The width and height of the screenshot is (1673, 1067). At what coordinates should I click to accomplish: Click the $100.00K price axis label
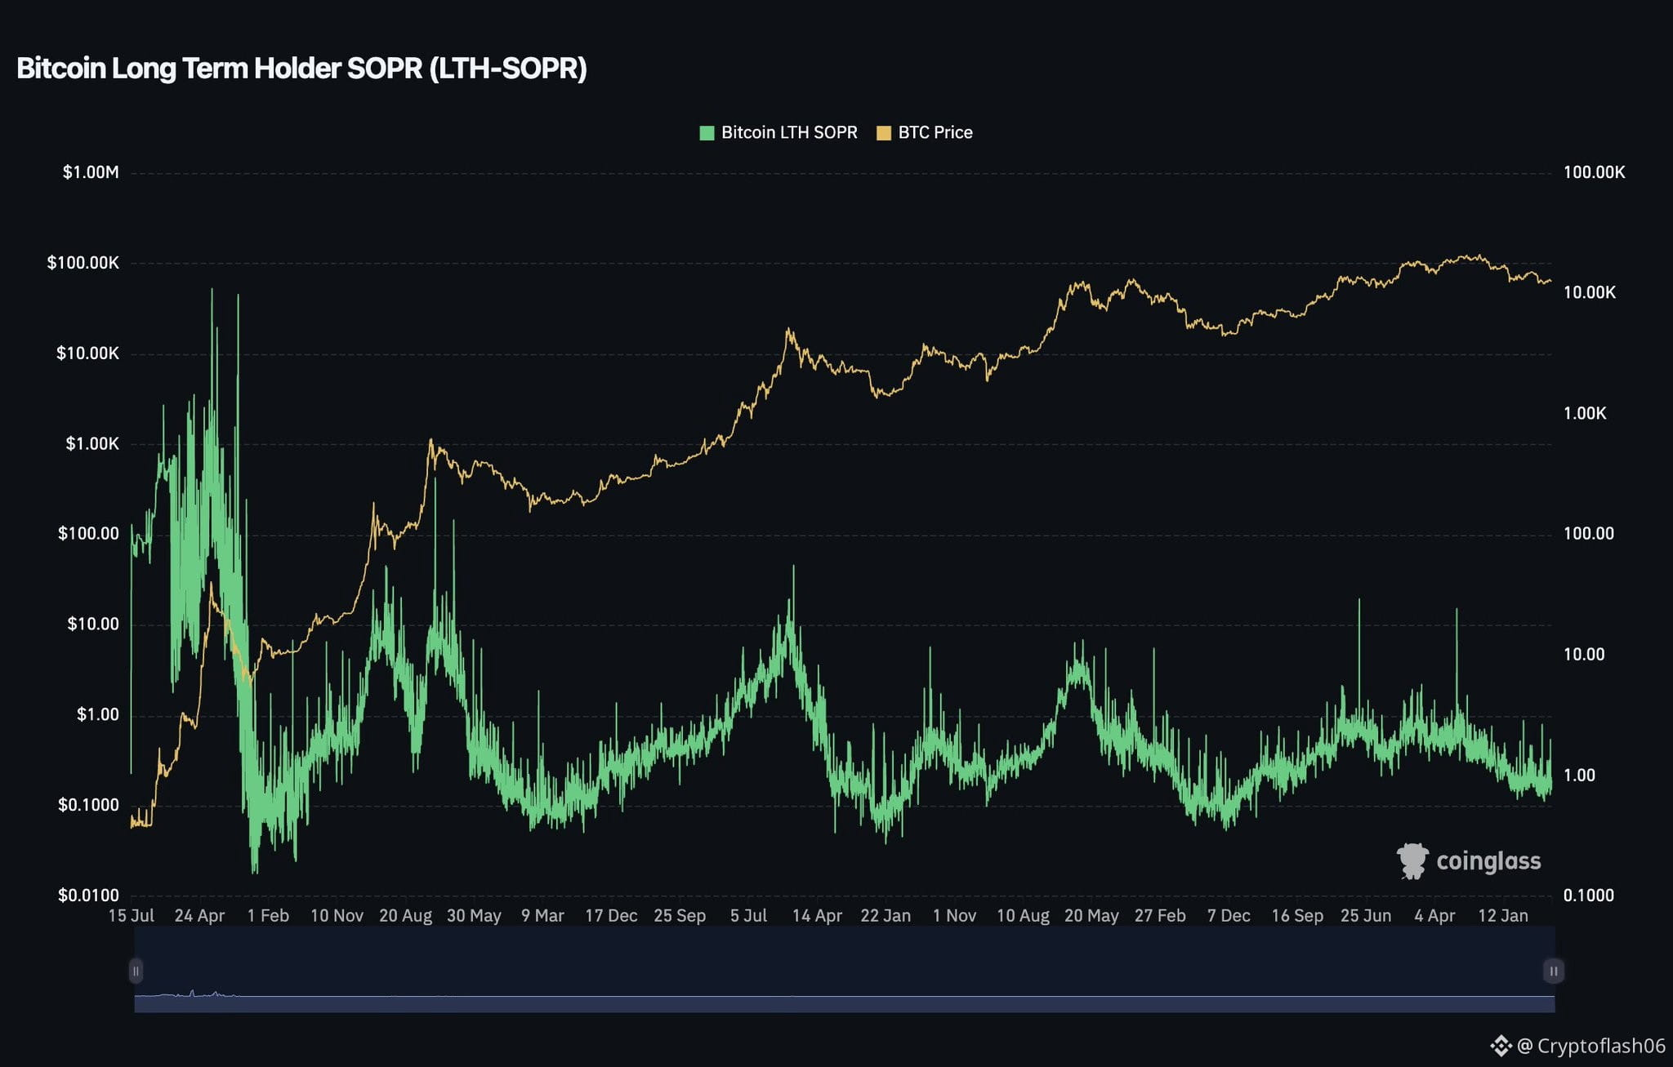click(x=83, y=263)
